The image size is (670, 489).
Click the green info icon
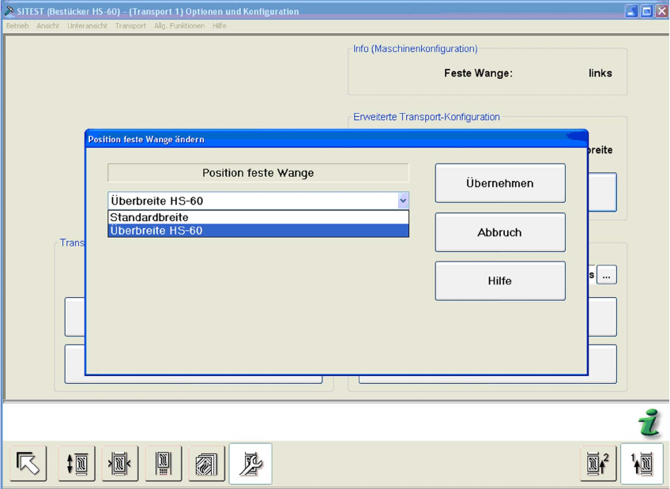coord(649,425)
